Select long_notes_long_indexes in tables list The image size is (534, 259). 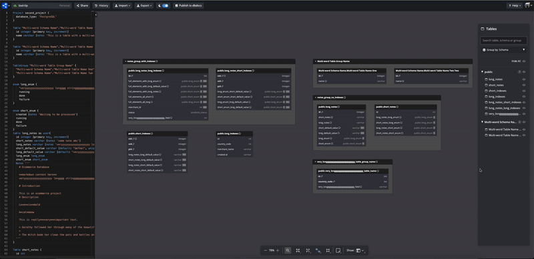(505, 108)
